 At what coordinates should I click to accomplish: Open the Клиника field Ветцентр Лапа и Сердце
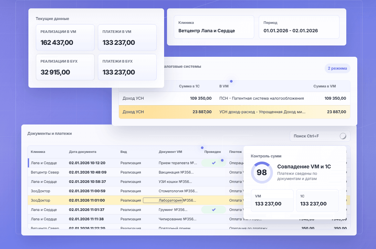[214, 27]
